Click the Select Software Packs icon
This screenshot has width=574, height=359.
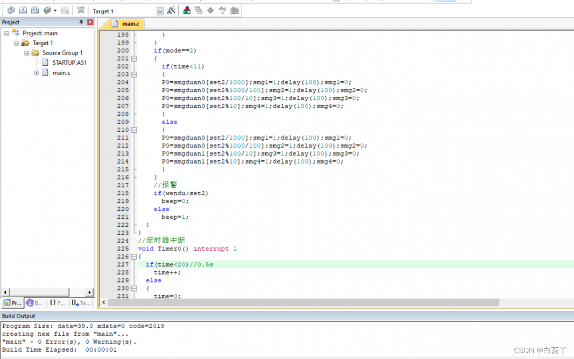[x=222, y=11]
